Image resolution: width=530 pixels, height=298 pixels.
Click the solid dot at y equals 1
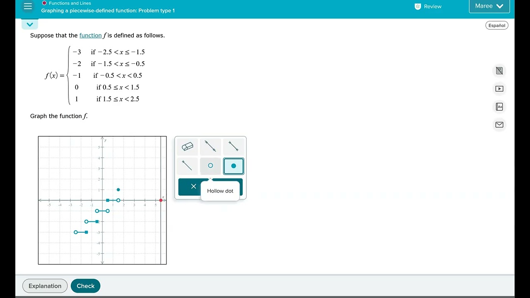pyautogui.click(x=118, y=190)
